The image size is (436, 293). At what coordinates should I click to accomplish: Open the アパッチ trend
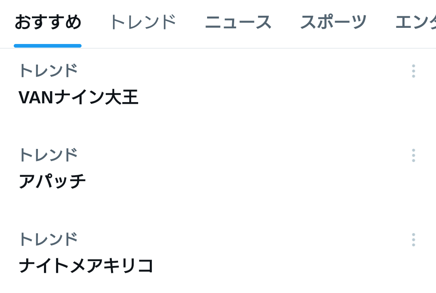52,181
